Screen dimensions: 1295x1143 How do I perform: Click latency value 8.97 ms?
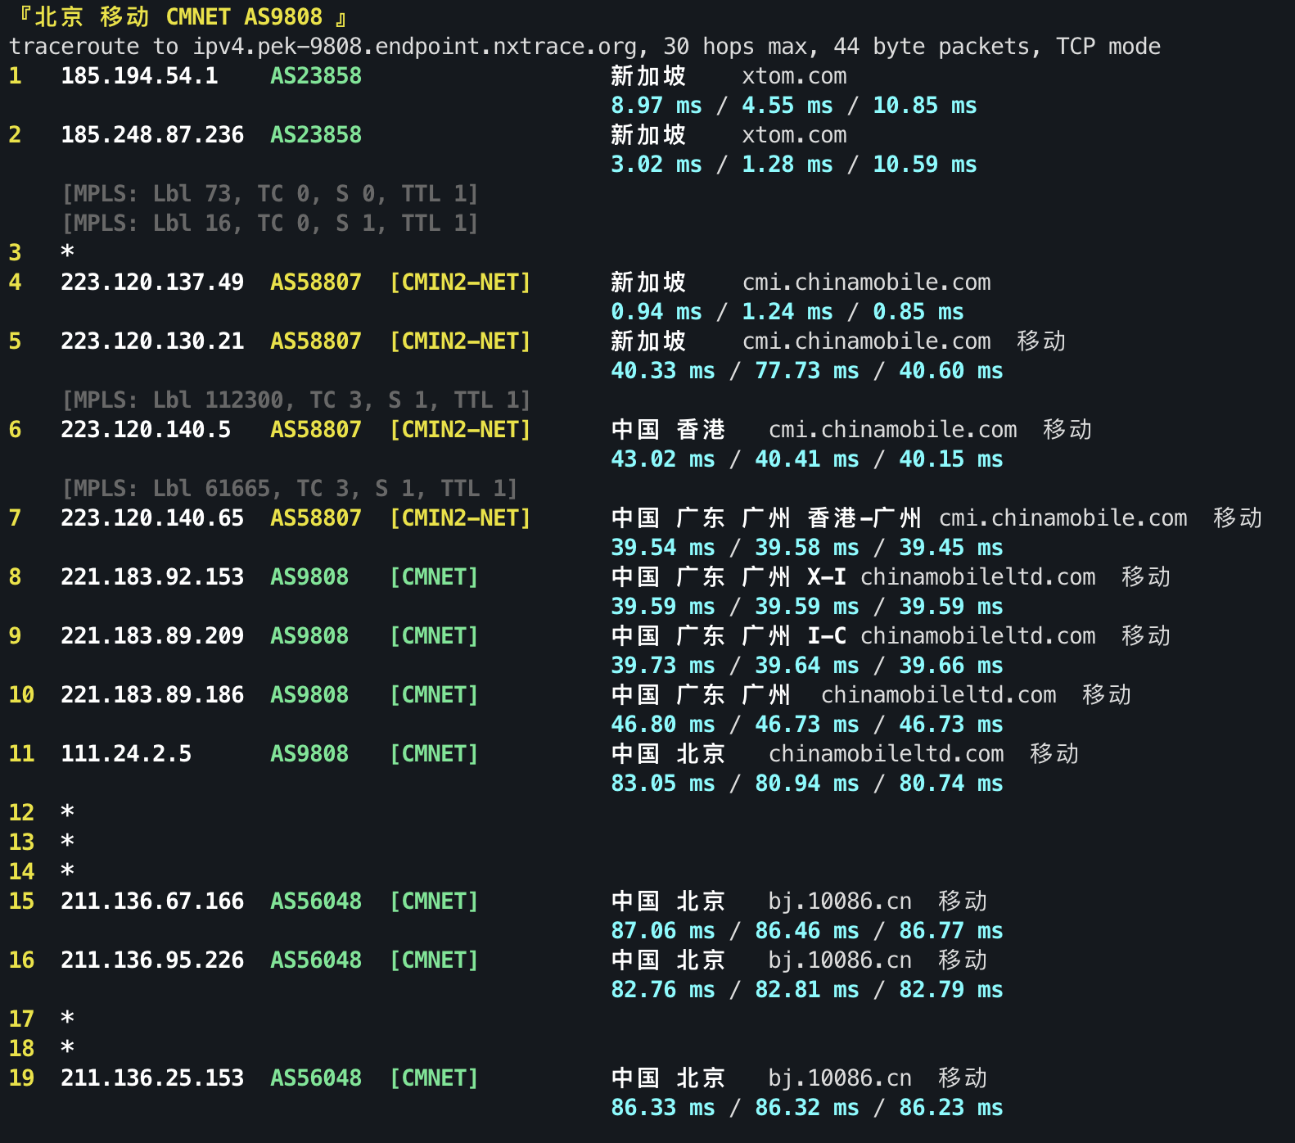tap(657, 106)
